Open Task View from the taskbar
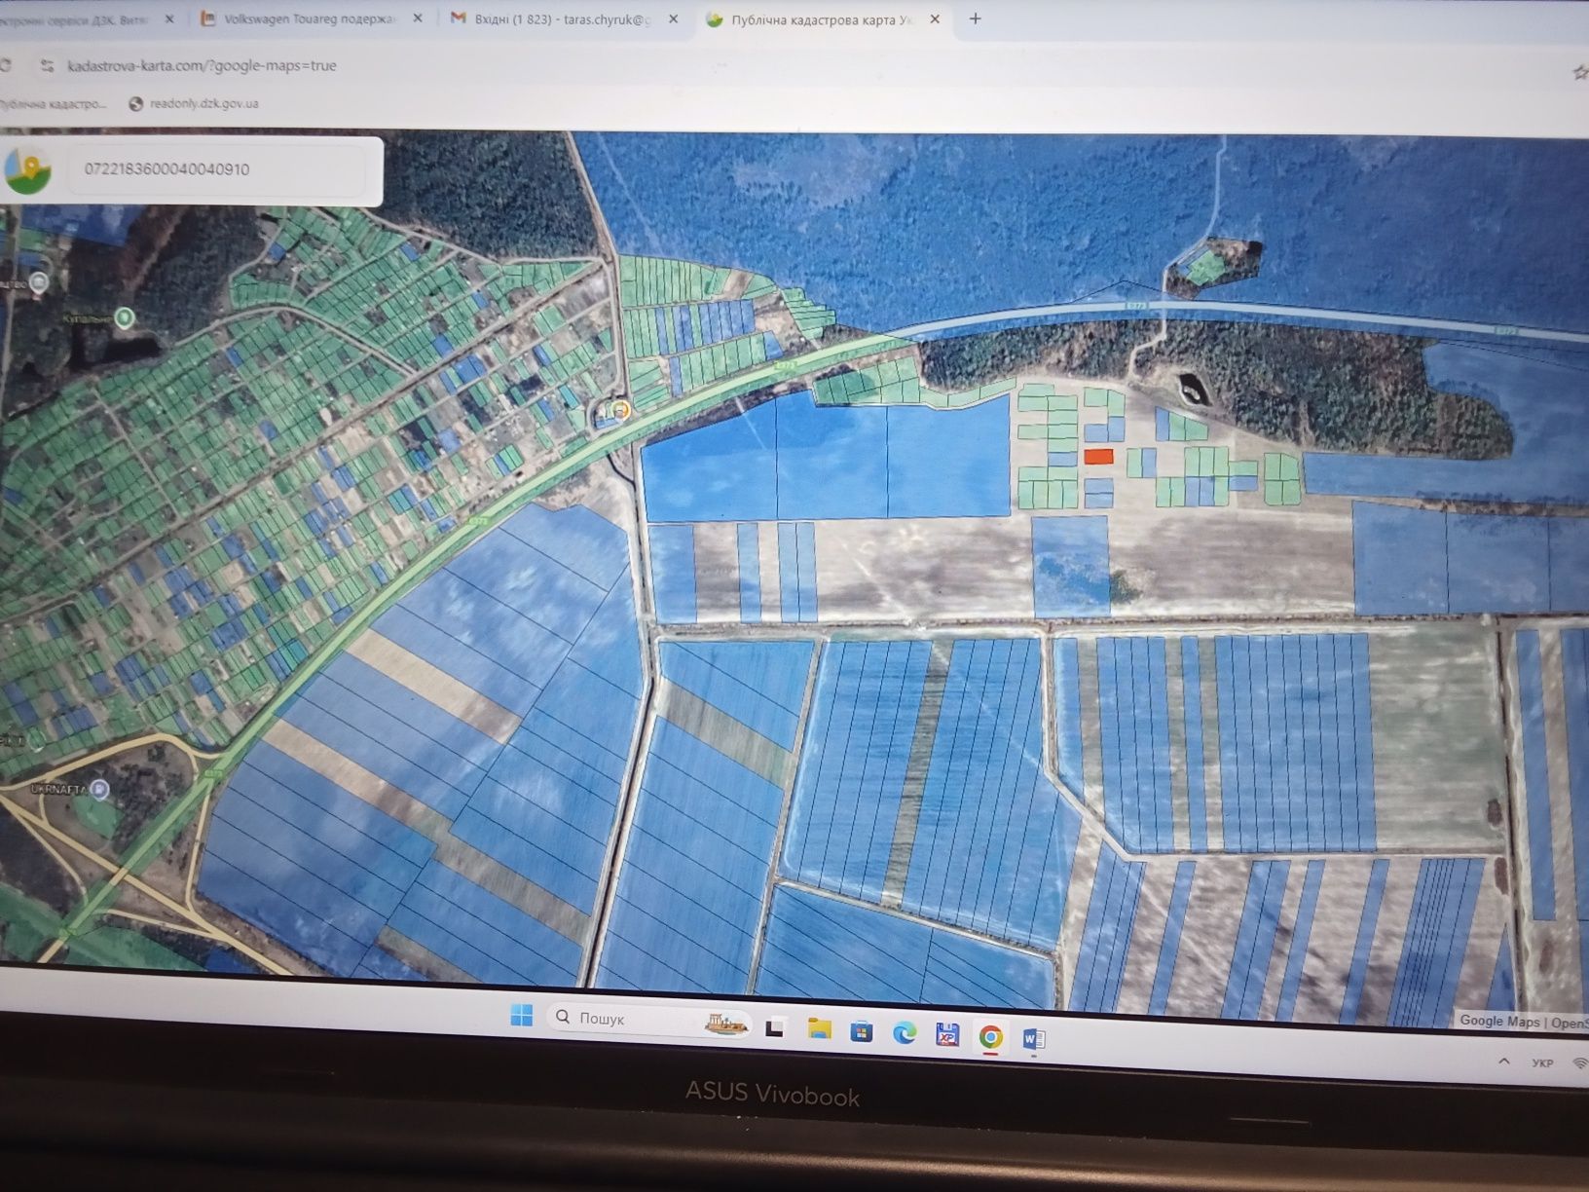This screenshot has height=1192, width=1589. pos(775,1027)
